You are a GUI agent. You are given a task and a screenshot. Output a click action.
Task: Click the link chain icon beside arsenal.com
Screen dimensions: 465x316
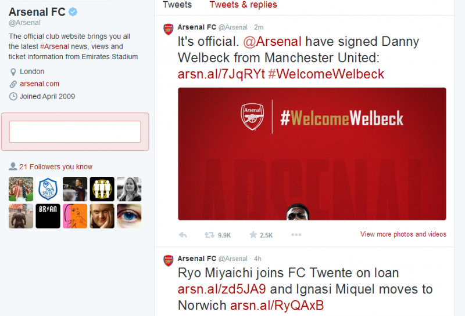pos(13,84)
